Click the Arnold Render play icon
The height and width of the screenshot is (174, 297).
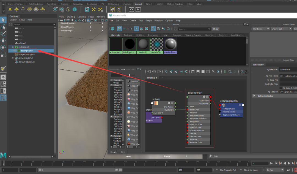point(138,9)
